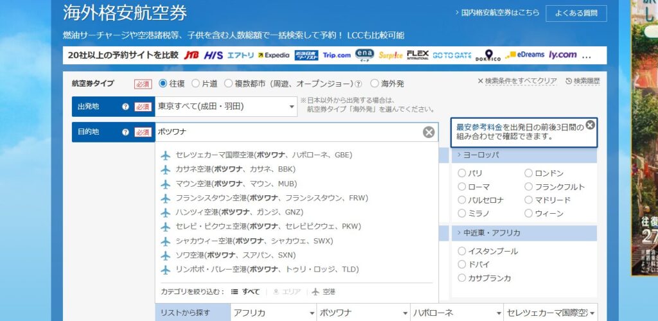Image resolution: width=658 pixels, height=321 pixels.
Task: Choose ドバイ radio button
Action: click(x=461, y=265)
